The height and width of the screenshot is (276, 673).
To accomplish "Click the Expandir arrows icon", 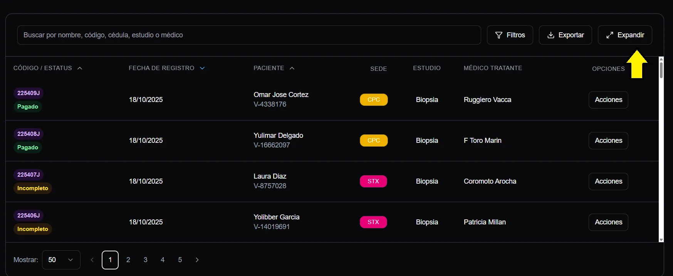I will point(609,35).
